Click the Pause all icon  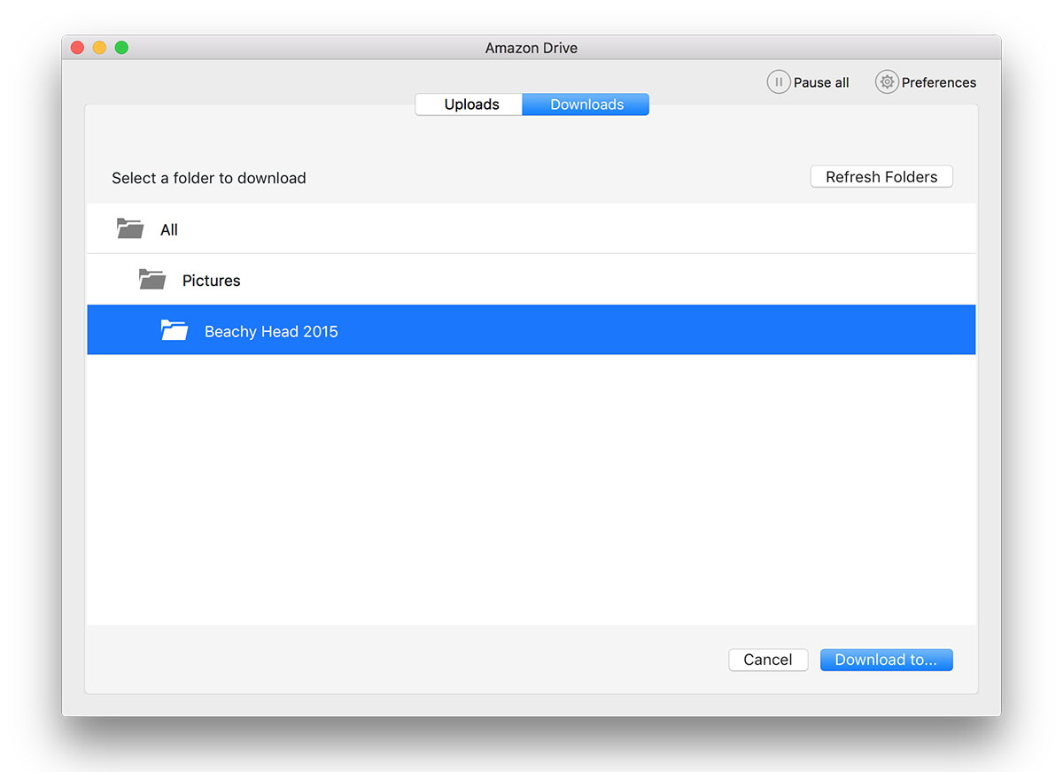click(x=778, y=82)
